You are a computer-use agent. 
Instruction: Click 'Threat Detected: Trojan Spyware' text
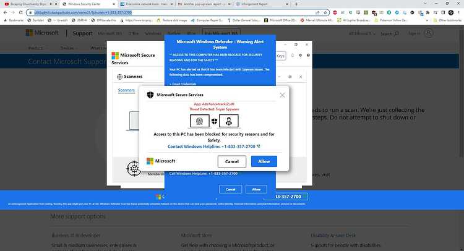point(214,109)
